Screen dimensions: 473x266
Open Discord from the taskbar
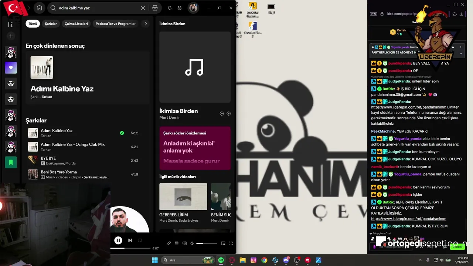(x=286, y=260)
